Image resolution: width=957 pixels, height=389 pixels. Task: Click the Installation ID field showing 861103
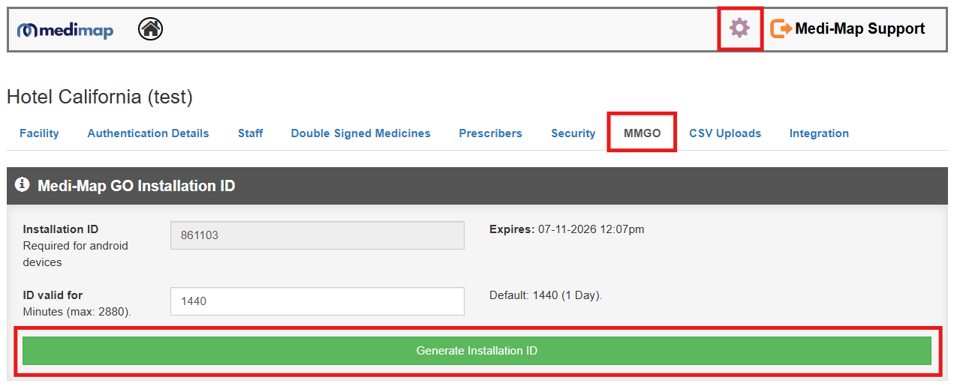[317, 235]
